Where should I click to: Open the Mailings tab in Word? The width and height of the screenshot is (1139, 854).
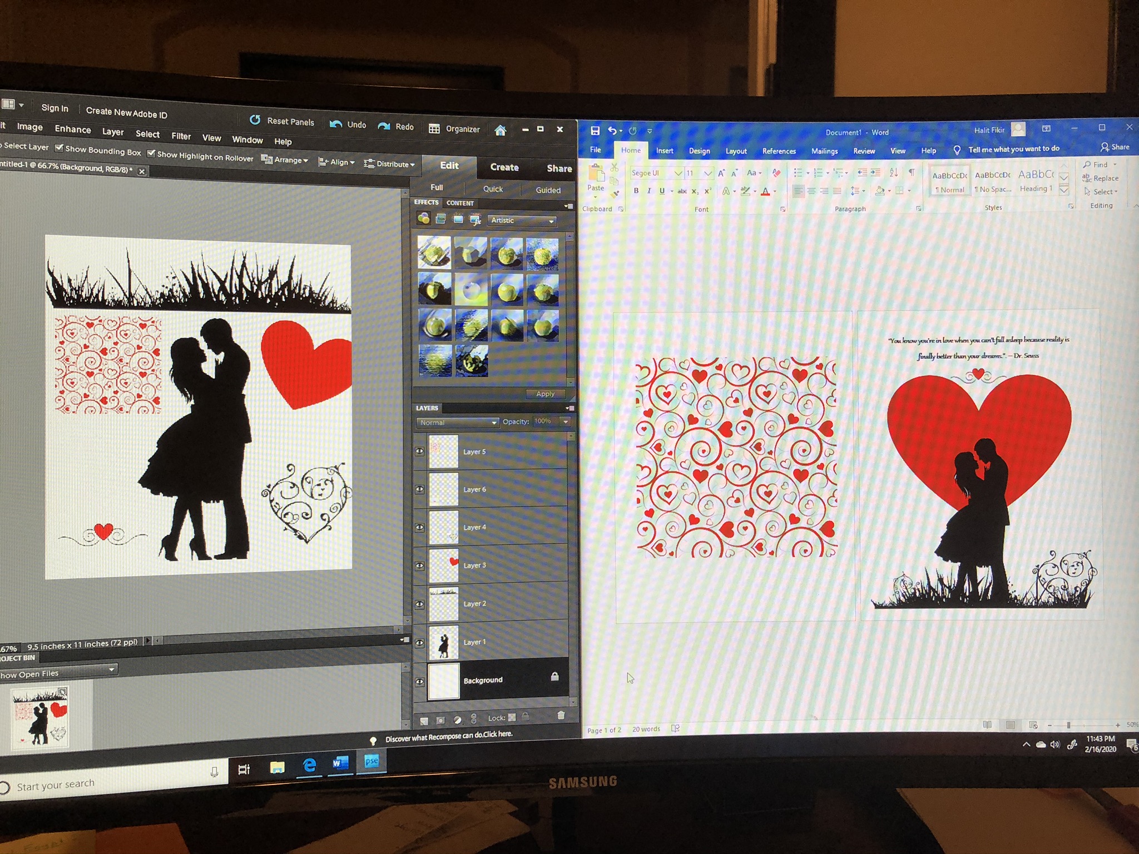point(824,151)
